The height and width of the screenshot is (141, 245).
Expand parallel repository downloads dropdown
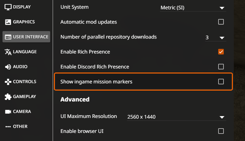point(216,38)
